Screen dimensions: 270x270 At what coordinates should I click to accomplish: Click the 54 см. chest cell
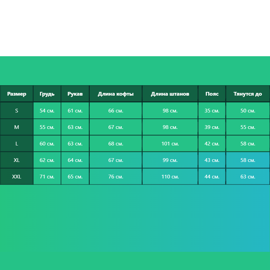click(47, 110)
